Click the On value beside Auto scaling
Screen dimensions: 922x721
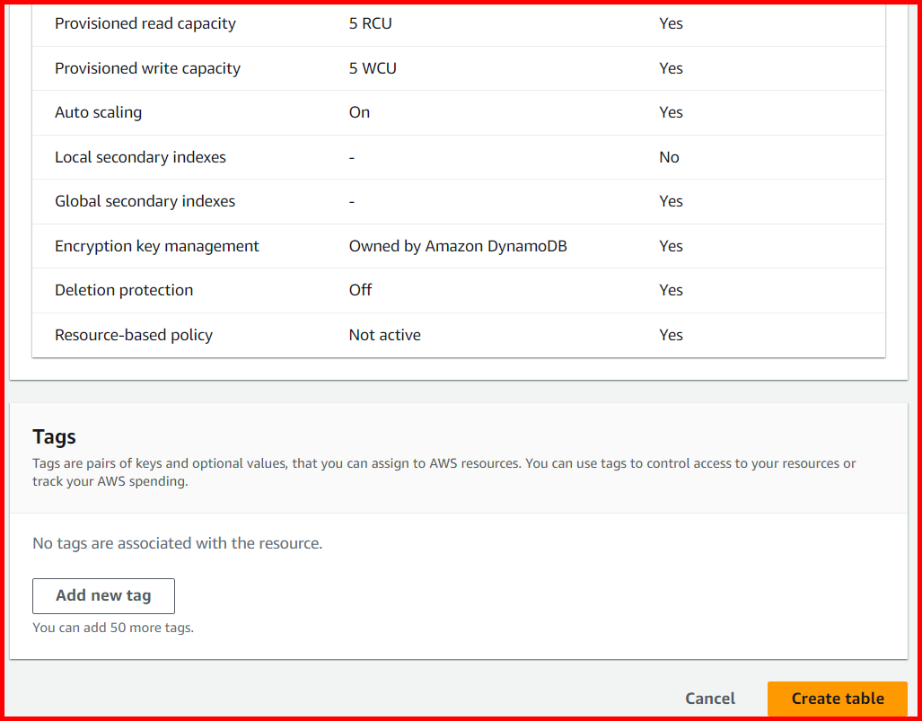359,112
